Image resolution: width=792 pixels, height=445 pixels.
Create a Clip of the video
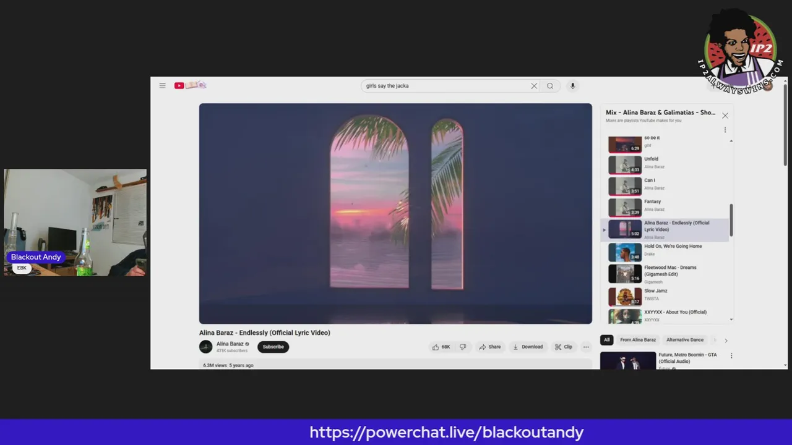tap(564, 347)
